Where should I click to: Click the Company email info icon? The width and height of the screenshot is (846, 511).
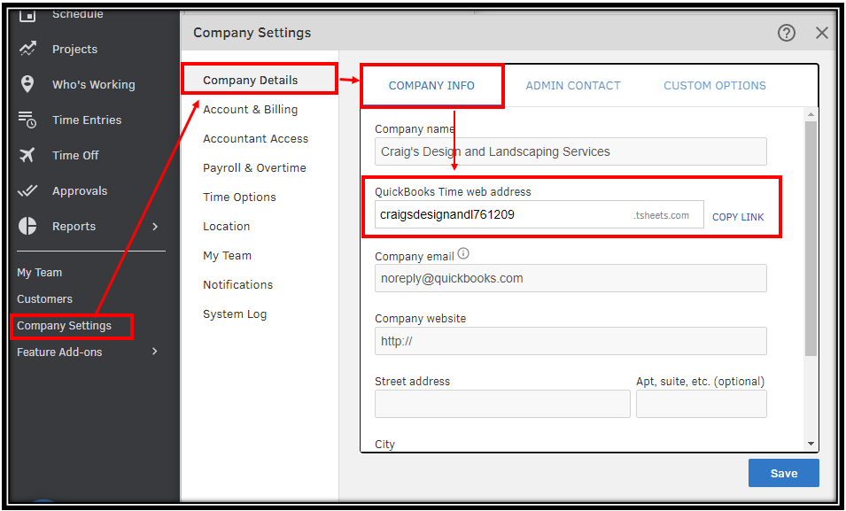[463, 253]
